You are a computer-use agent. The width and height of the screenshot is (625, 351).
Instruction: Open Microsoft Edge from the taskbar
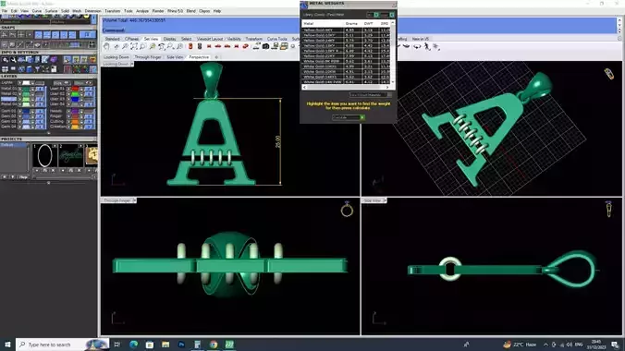click(x=133, y=345)
